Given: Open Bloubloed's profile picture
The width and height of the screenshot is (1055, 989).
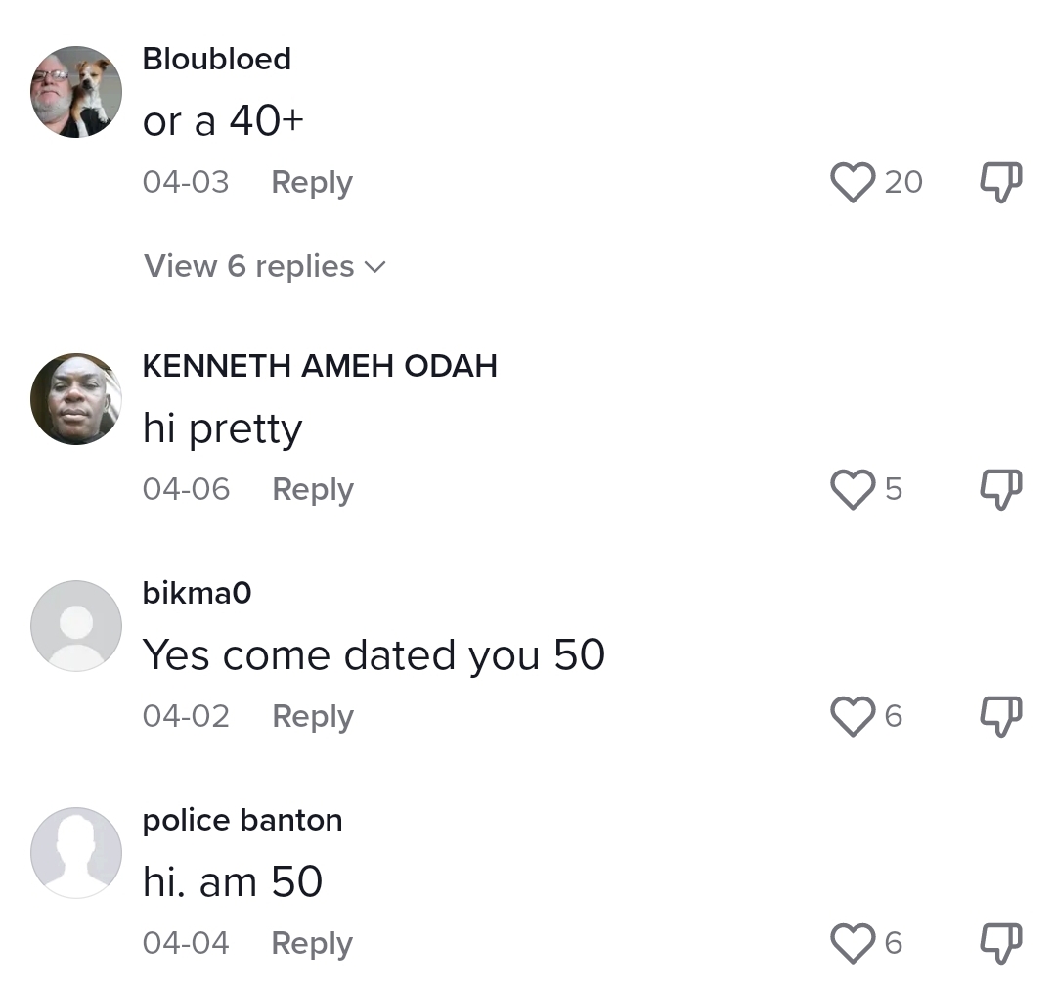Looking at the screenshot, I should [76, 92].
